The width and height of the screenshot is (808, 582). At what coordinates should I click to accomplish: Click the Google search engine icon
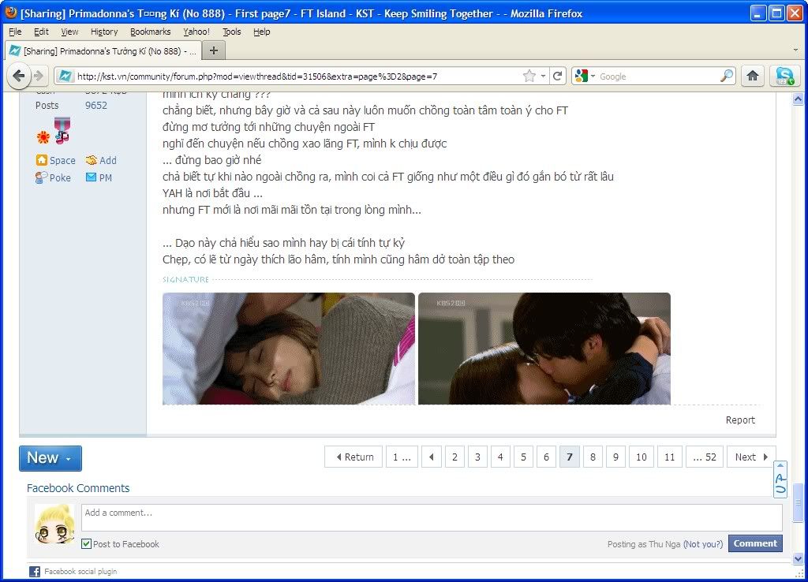point(581,76)
